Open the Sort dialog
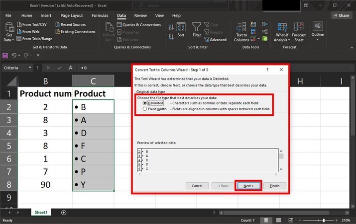Image resolution: width=356 pixels, height=224 pixels. 181,30
